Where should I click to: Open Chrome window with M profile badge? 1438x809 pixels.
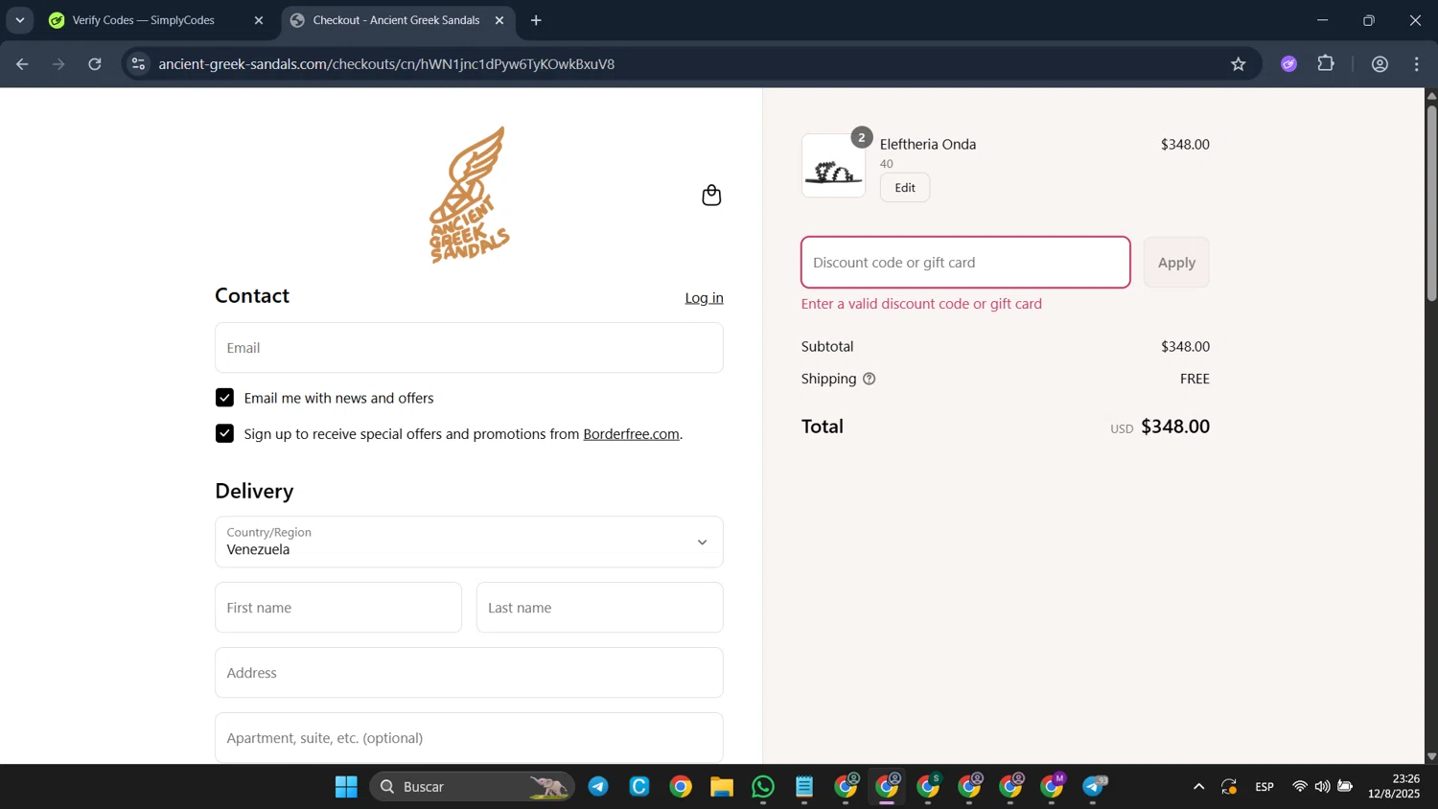pyautogui.click(x=1053, y=787)
